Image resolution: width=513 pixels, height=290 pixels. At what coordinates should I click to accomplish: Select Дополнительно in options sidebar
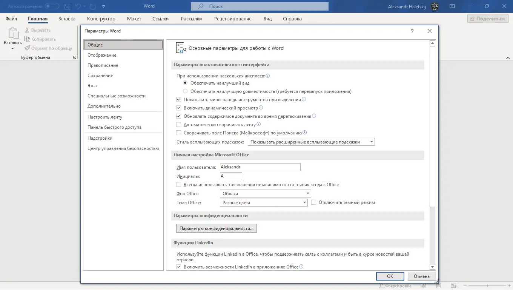pos(123,106)
